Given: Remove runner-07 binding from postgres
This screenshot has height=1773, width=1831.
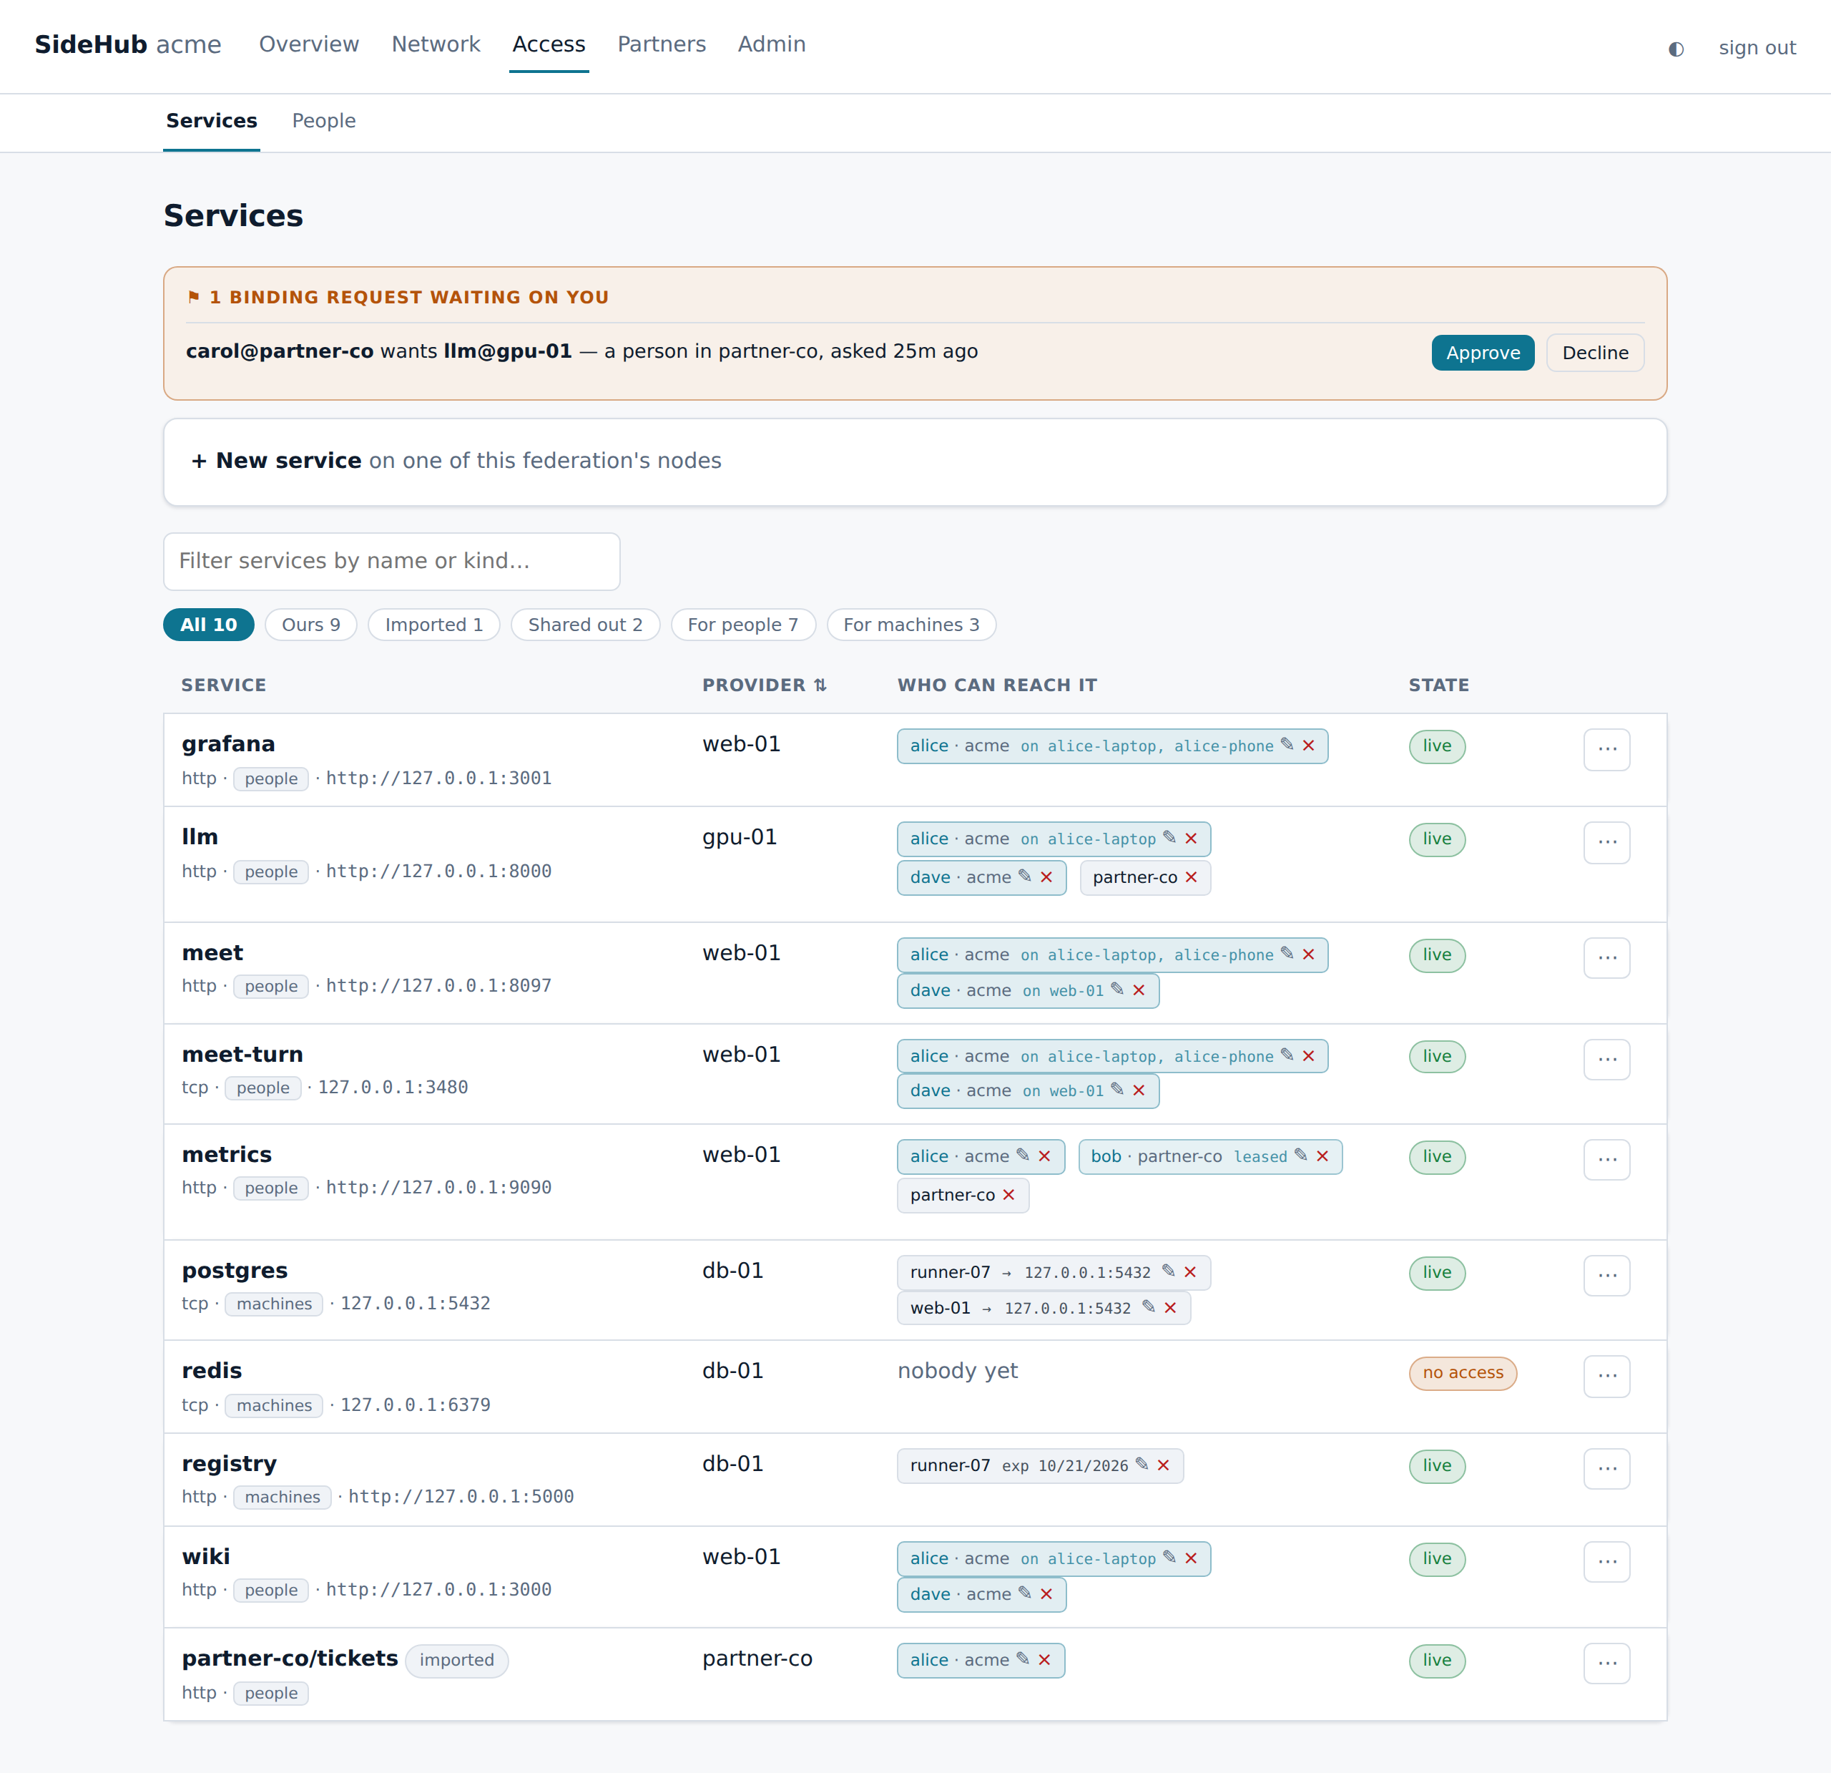Looking at the screenshot, I should pos(1190,1273).
